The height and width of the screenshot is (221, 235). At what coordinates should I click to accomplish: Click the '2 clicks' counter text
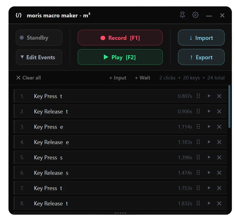167,78
